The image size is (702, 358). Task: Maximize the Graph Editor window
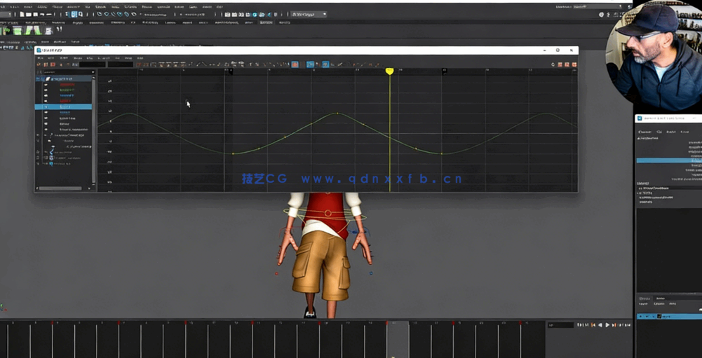[x=558, y=50]
